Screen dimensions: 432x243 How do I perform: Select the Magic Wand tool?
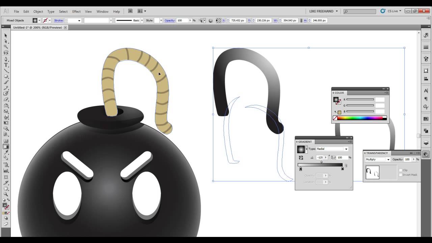coord(6,47)
